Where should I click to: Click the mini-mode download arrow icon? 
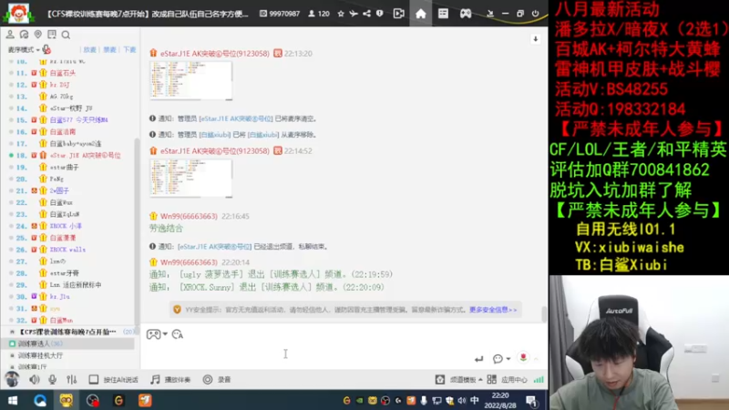(489, 14)
